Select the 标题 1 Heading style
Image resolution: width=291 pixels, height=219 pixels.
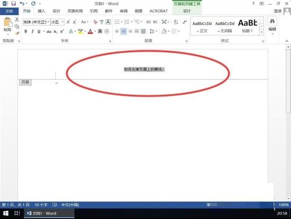[247, 27]
